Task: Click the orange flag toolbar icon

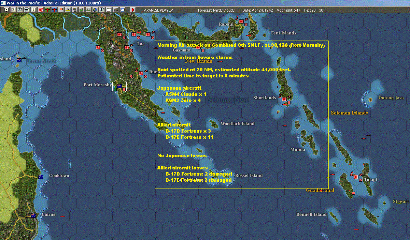Action: (61, 10)
